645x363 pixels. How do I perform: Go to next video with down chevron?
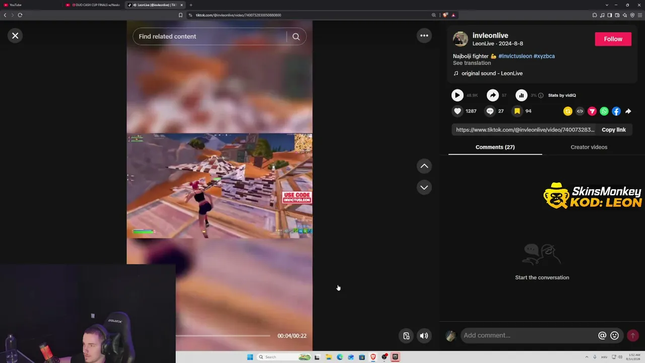click(424, 187)
